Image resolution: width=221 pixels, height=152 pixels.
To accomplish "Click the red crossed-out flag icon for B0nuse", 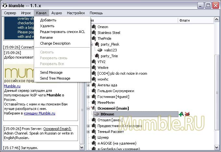I will pos(187,114).
